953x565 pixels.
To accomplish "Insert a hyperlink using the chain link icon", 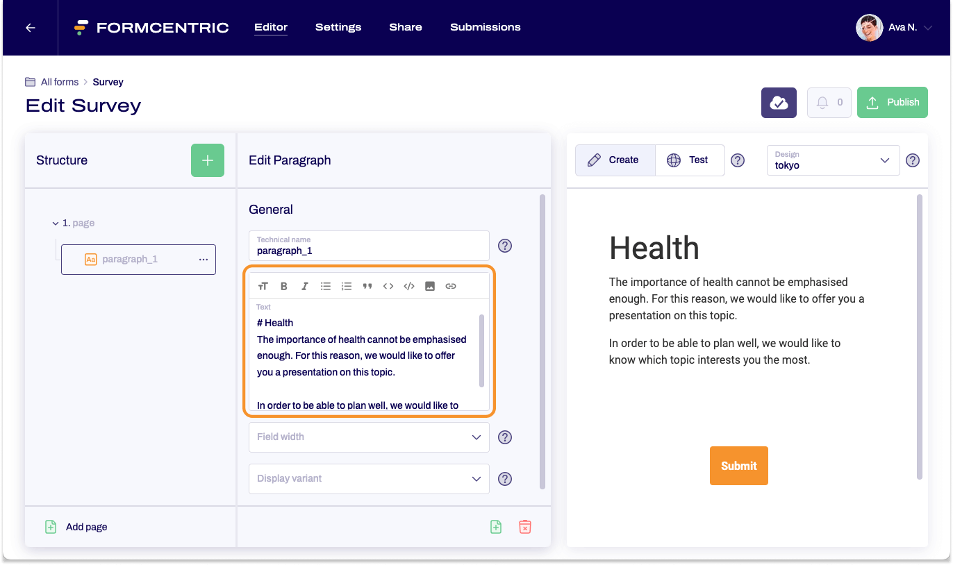I will pyautogui.click(x=451, y=285).
